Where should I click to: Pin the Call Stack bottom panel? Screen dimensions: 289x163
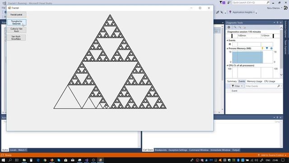tap(277, 117)
